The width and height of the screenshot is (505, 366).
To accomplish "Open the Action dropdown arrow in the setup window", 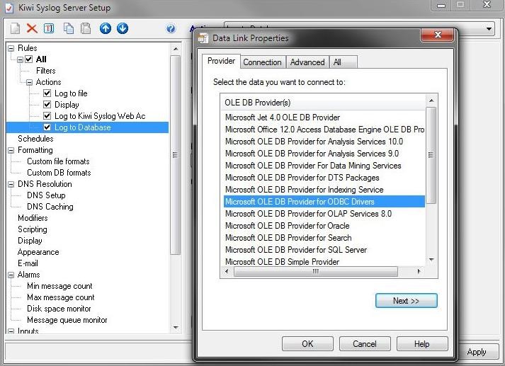I will (489, 29).
